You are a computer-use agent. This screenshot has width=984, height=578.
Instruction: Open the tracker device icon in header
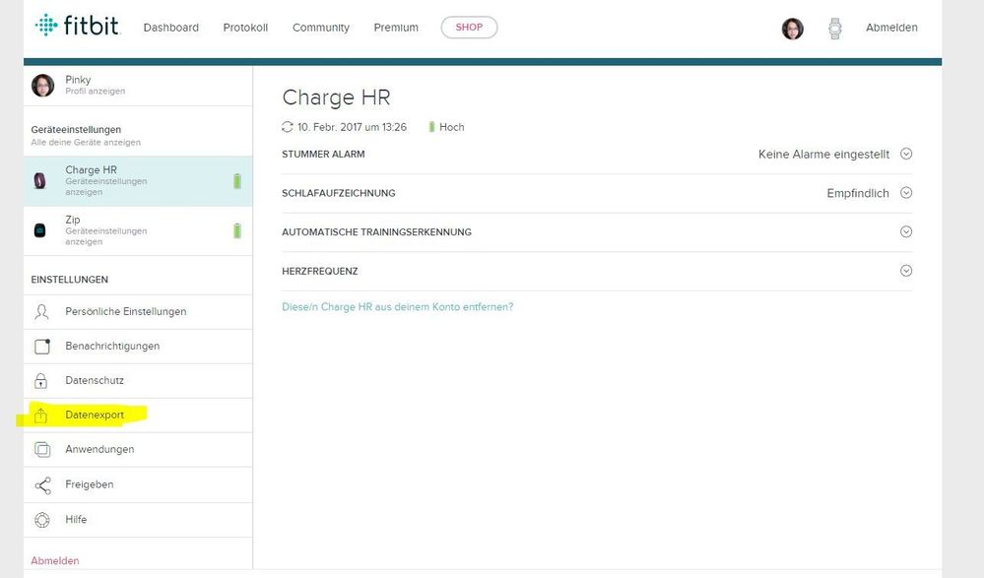(x=835, y=29)
